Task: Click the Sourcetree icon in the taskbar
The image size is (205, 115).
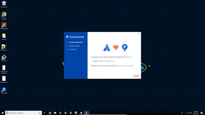Action: point(86,113)
